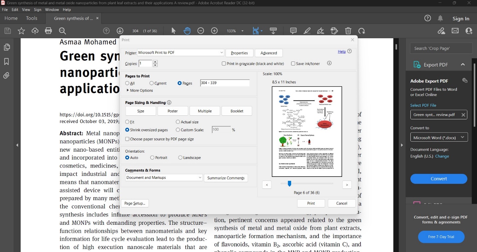Click the rotate icon in toolbar
This screenshot has height=252, width=477.
pyautogui.click(x=362, y=31)
